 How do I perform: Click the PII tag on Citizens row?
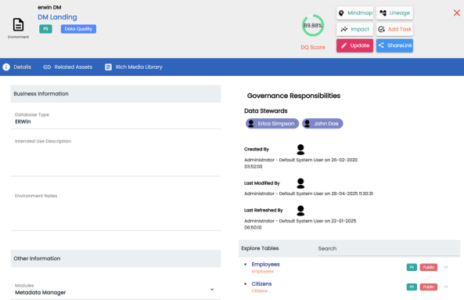click(x=412, y=287)
